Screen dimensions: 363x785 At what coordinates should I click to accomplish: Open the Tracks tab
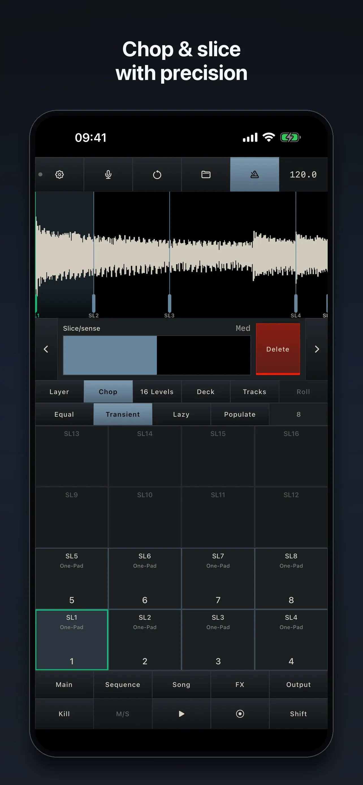pos(254,392)
